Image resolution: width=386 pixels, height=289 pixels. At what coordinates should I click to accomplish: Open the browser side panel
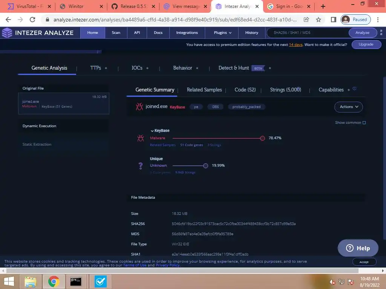(x=333, y=20)
